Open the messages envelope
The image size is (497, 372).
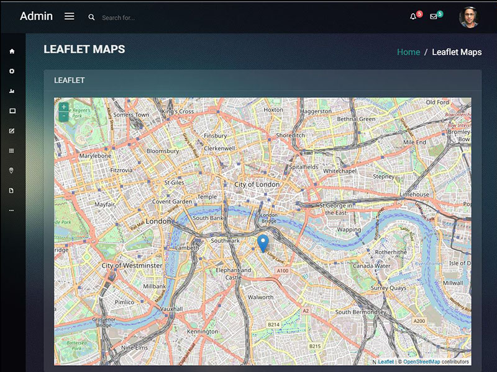[433, 17]
